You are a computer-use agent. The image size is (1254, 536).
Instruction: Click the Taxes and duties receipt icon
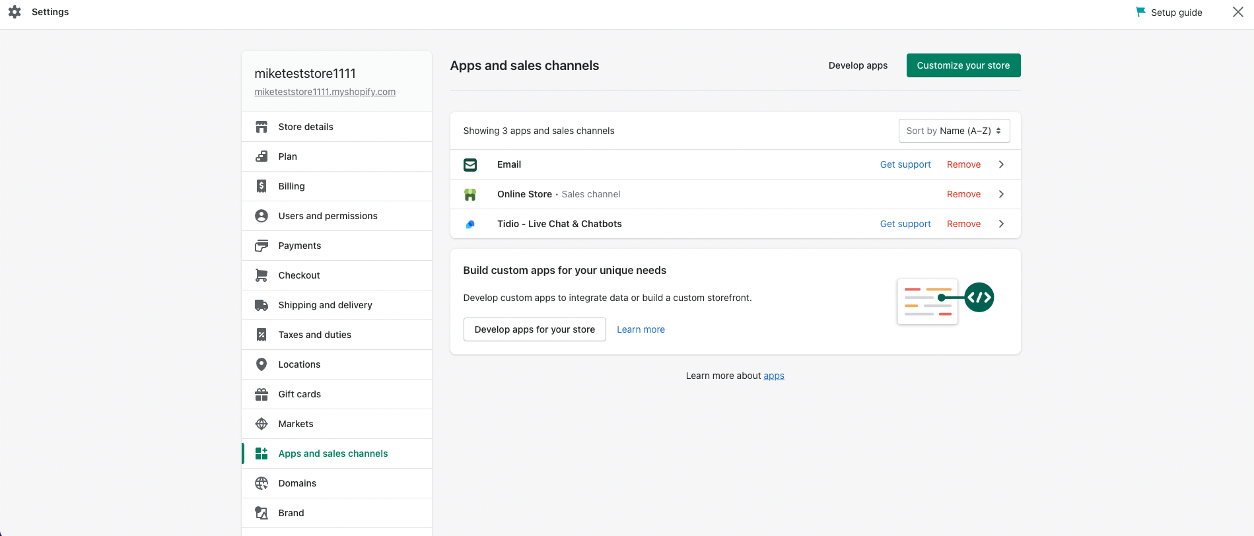261,335
